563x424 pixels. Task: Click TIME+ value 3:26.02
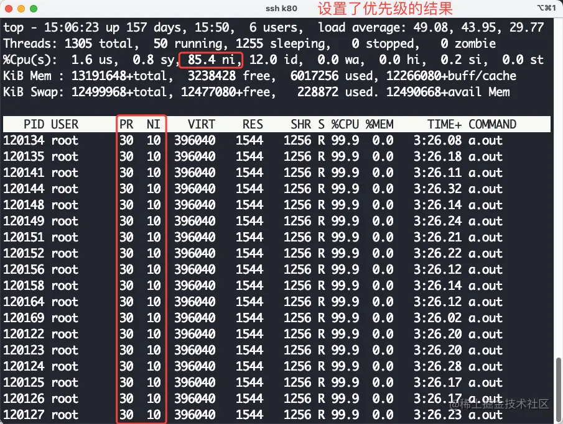[438, 318]
